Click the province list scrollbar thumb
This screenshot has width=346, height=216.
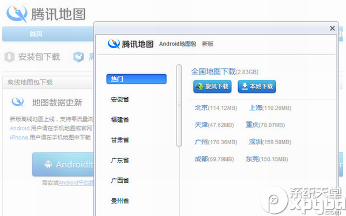(179, 106)
